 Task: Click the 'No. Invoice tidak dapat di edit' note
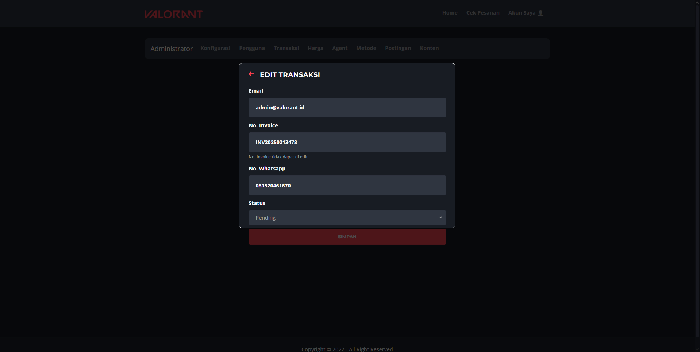coord(278,157)
